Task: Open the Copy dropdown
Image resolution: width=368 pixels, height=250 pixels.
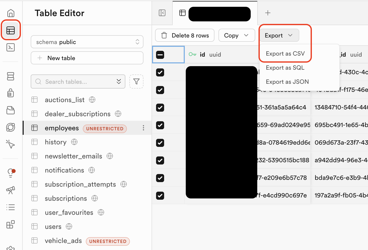Action: click(236, 35)
